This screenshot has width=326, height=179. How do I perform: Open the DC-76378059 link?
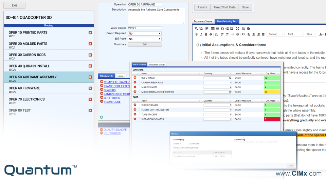point(112,133)
